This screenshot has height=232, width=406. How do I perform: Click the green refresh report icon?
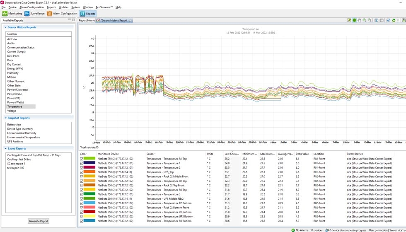(x=394, y=20)
